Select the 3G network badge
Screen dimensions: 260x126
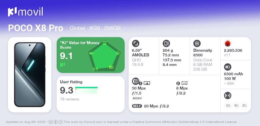click(x=244, y=105)
